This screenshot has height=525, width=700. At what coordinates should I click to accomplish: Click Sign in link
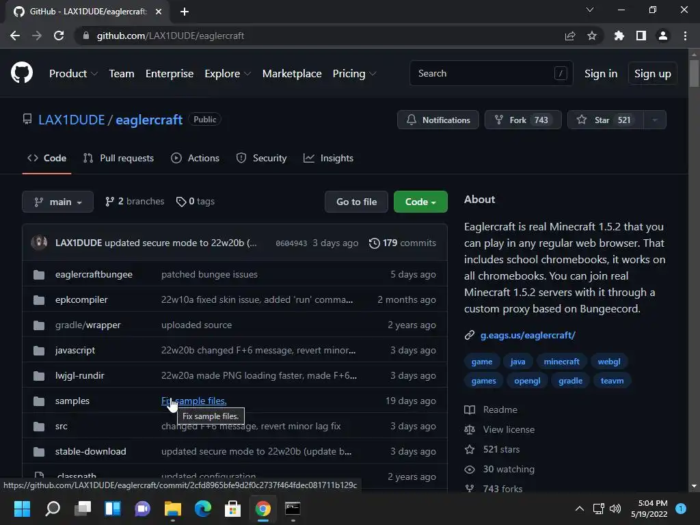pyautogui.click(x=601, y=74)
